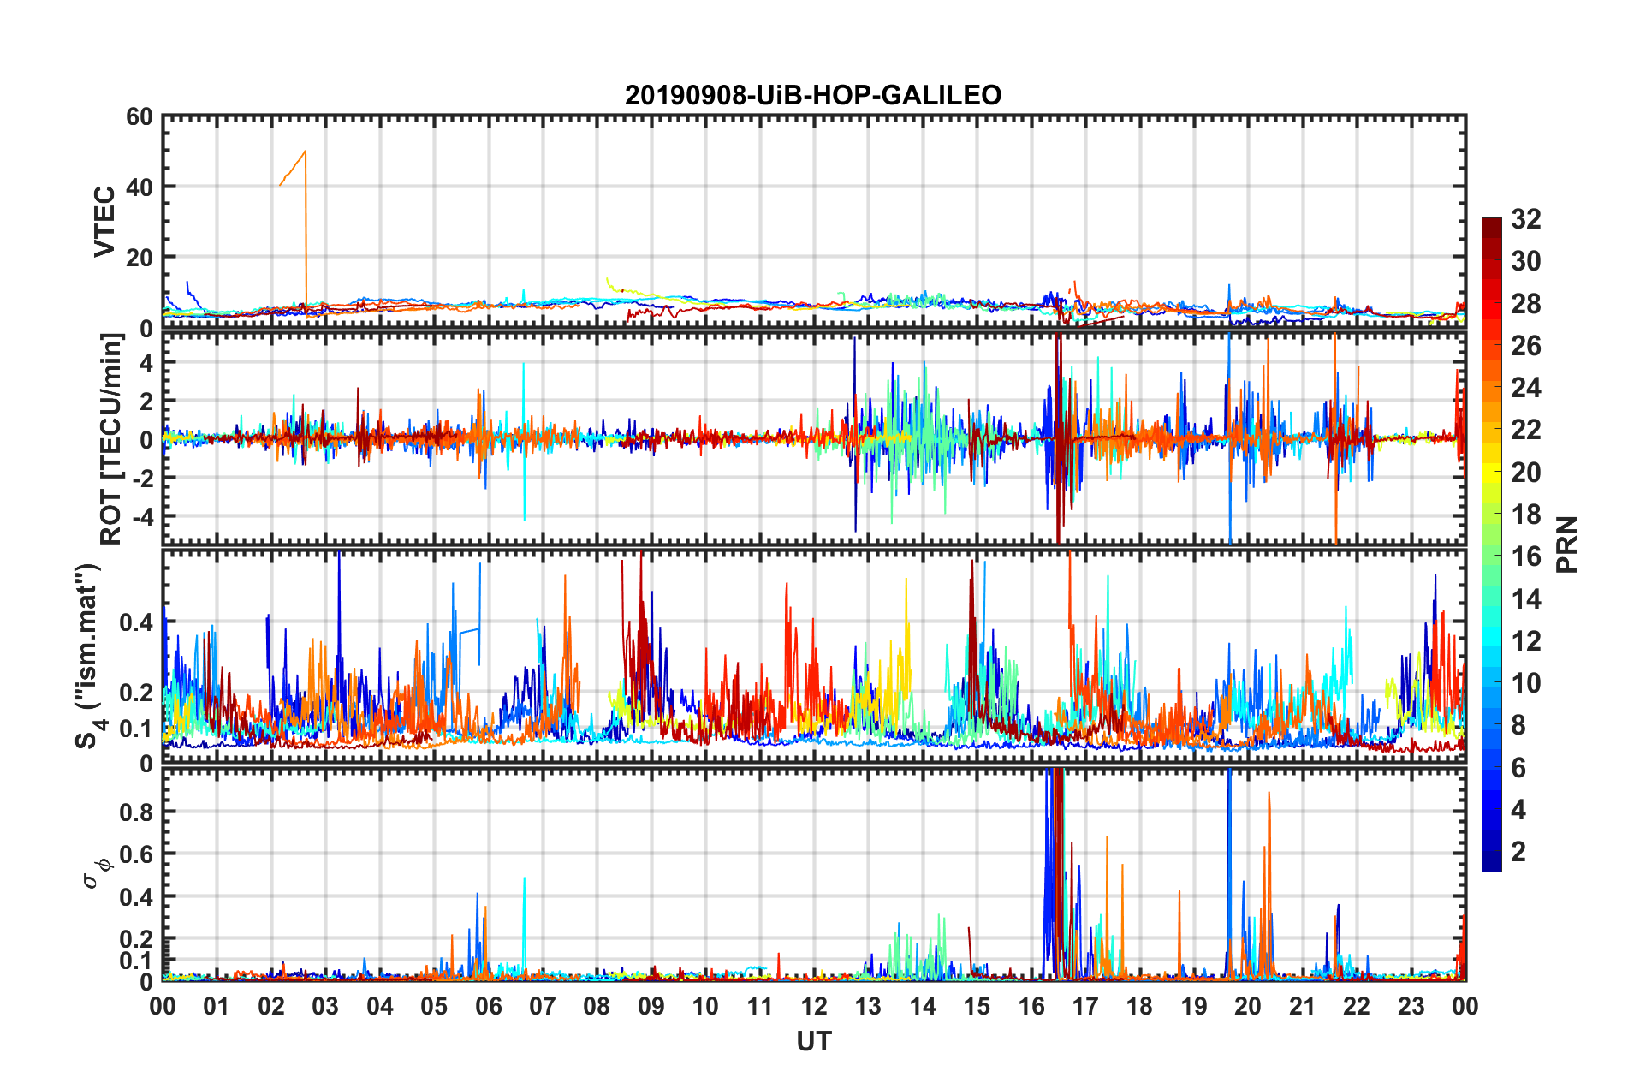The width and height of the screenshot is (1628, 1089).
Task: Click the sigma-phi axis tick 0.6
Action: coord(135,854)
